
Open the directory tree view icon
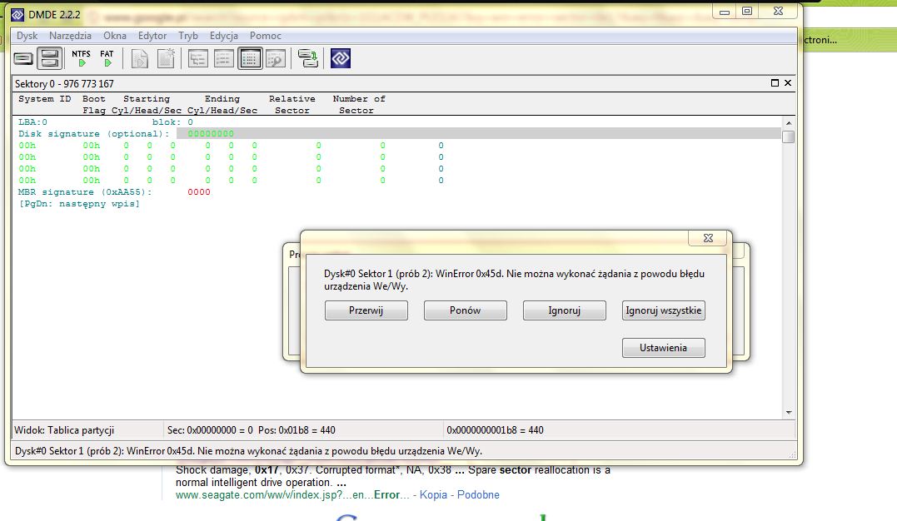tap(198, 58)
